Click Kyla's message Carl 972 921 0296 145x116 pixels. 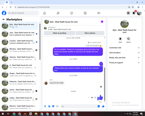point(57,83)
